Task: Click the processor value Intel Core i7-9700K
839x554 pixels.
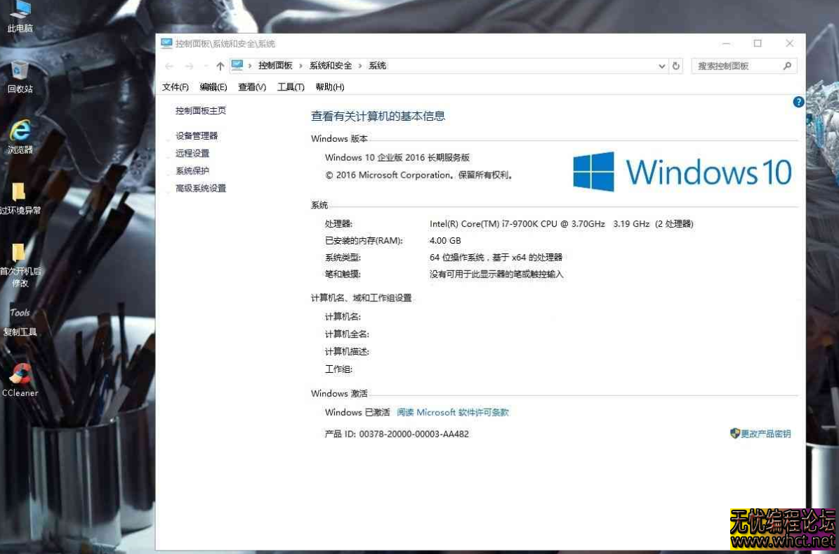Action: [x=561, y=224]
